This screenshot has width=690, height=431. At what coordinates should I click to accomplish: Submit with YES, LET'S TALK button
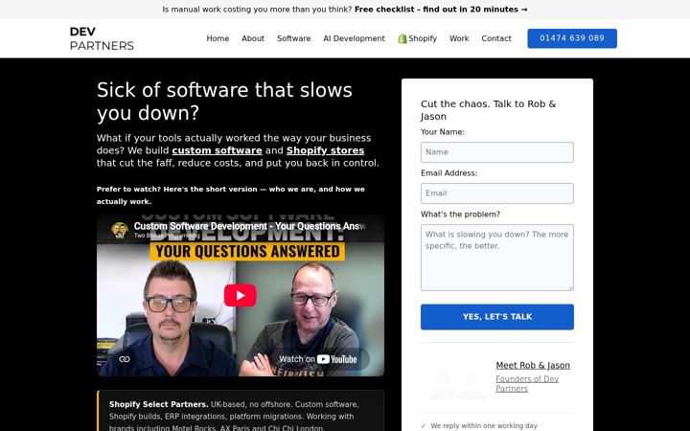point(497,317)
